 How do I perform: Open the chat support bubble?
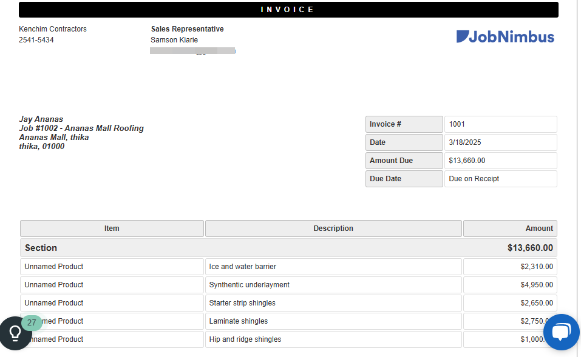click(562, 332)
